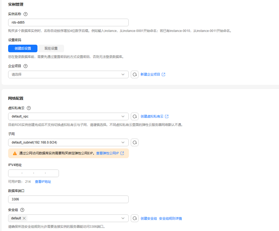The width and height of the screenshot is (279, 231).
Task: Refresh the 安全组 security group list
Action: pos(135,218)
